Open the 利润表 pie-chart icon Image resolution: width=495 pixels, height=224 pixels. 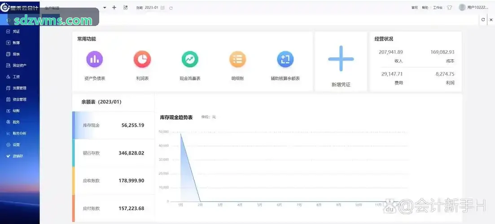(142, 59)
